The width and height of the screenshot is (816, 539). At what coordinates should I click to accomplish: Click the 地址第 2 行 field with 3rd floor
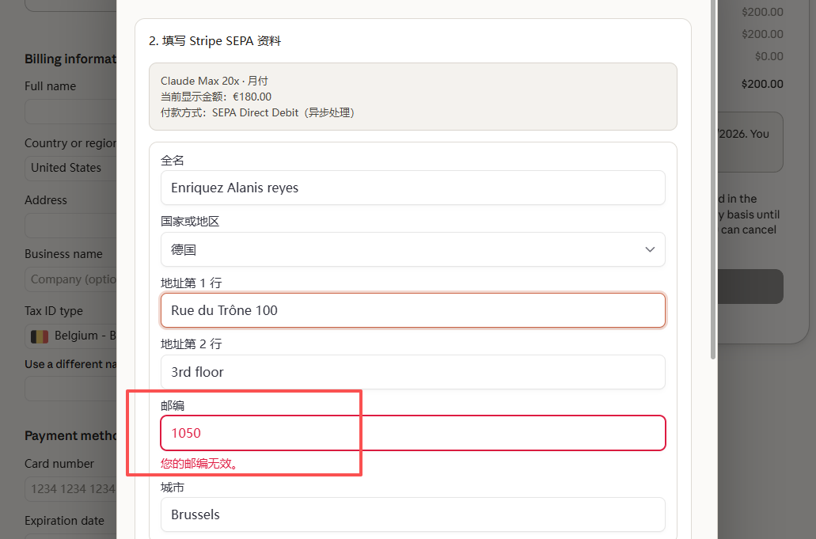click(412, 372)
